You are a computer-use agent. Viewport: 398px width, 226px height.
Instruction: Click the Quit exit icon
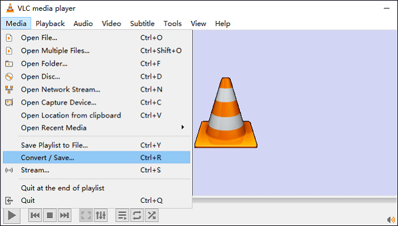pyautogui.click(x=9, y=201)
